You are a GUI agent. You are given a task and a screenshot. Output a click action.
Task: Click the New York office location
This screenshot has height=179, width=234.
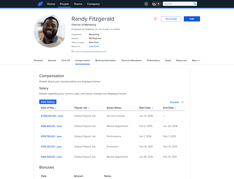pyautogui.click(x=94, y=42)
